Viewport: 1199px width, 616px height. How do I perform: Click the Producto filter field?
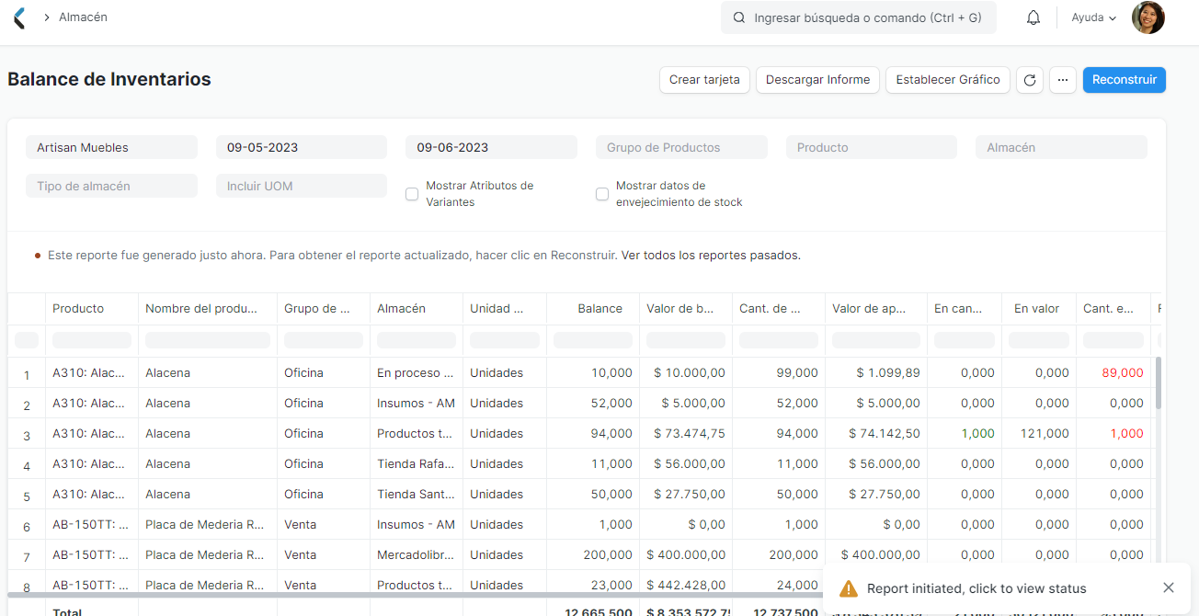[x=872, y=147]
